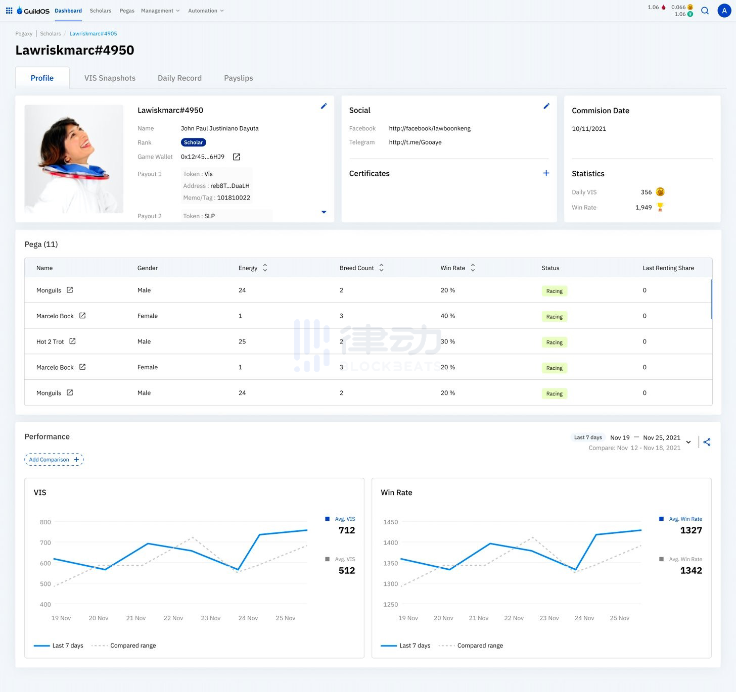
Task: Open the user avatar A menu
Action: [x=724, y=11]
